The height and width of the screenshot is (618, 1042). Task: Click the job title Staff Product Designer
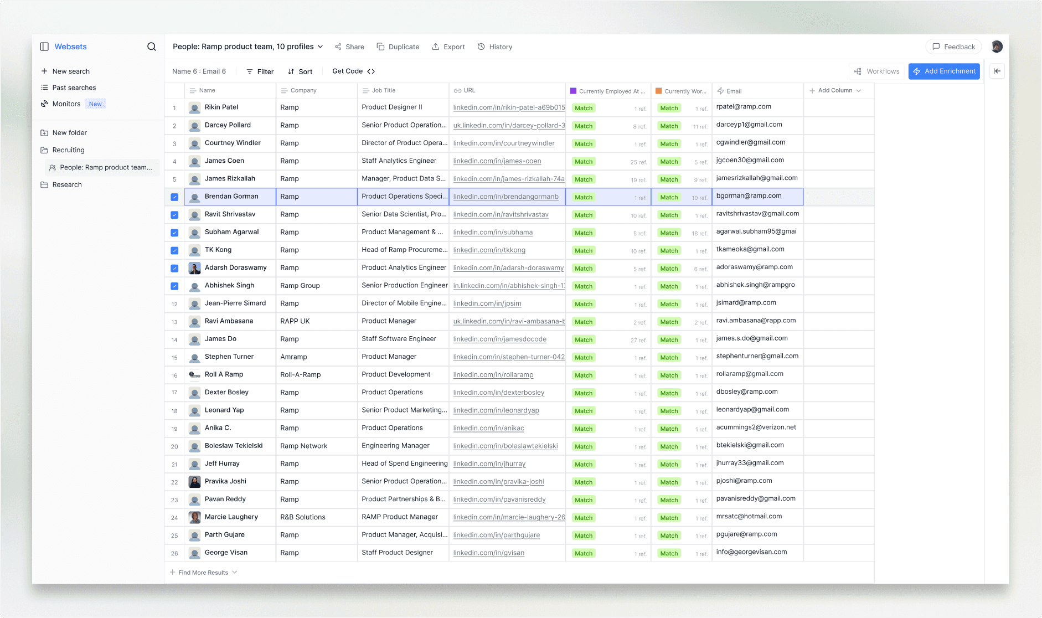(x=397, y=553)
